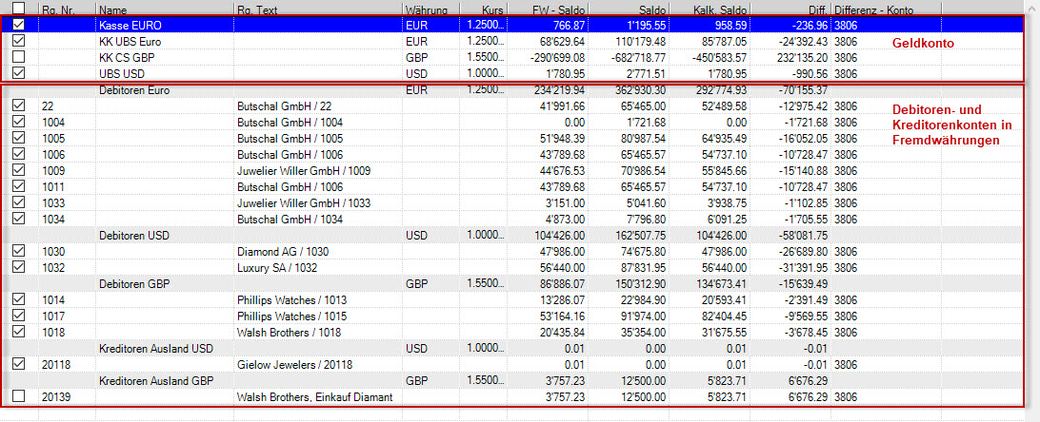Click the FW - Saldo column header
Image resolution: width=1040 pixels, height=422 pixels.
coord(557,9)
